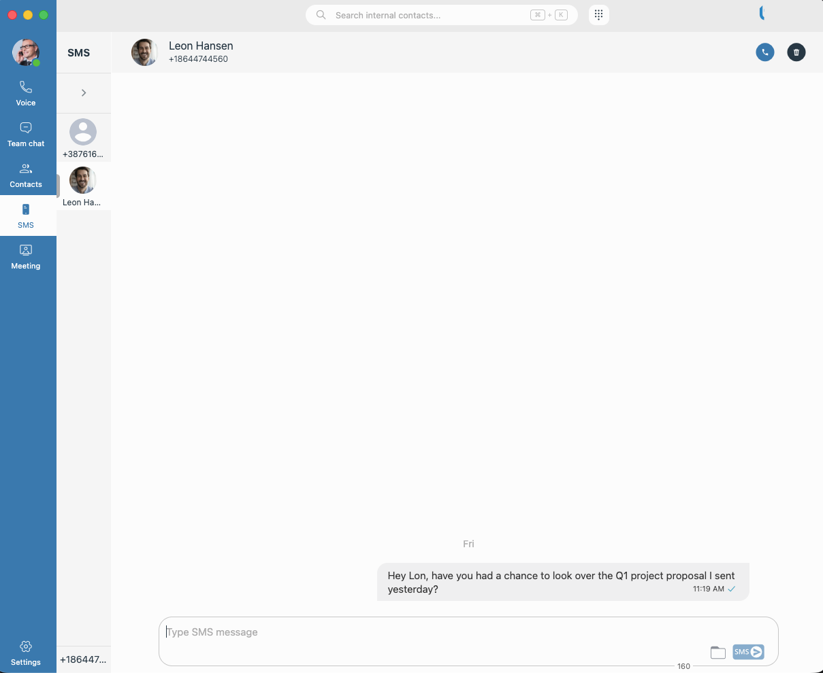This screenshot has width=823, height=673.
Task: Expand the SMS conversation list panel
Action: click(83, 92)
